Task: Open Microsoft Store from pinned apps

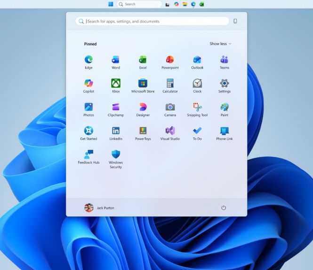Action: tap(143, 86)
